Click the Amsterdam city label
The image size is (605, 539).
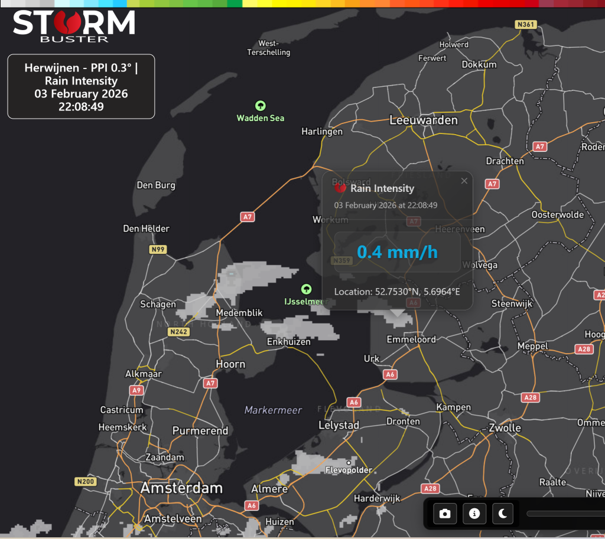point(181,488)
